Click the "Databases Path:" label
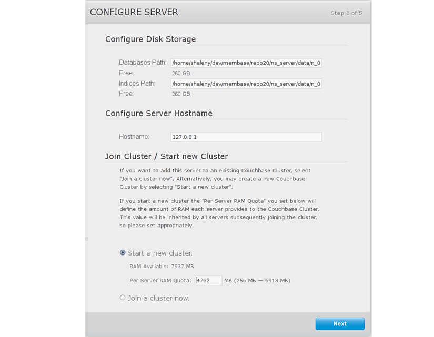The width and height of the screenshot is (434, 337). 143,63
